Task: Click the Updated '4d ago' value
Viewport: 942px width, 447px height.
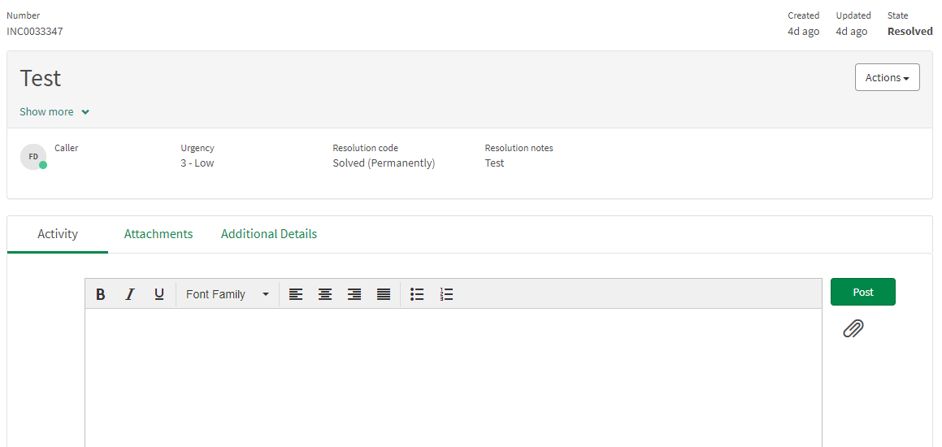Action: click(851, 31)
